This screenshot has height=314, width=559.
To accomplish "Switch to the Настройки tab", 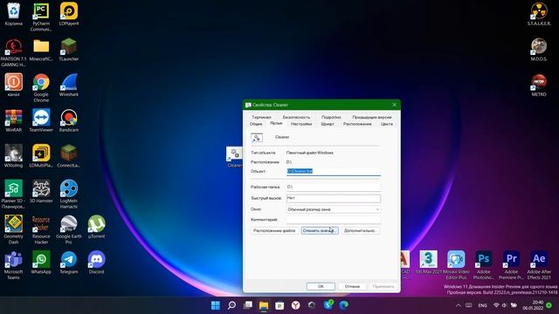I will pos(301,124).
